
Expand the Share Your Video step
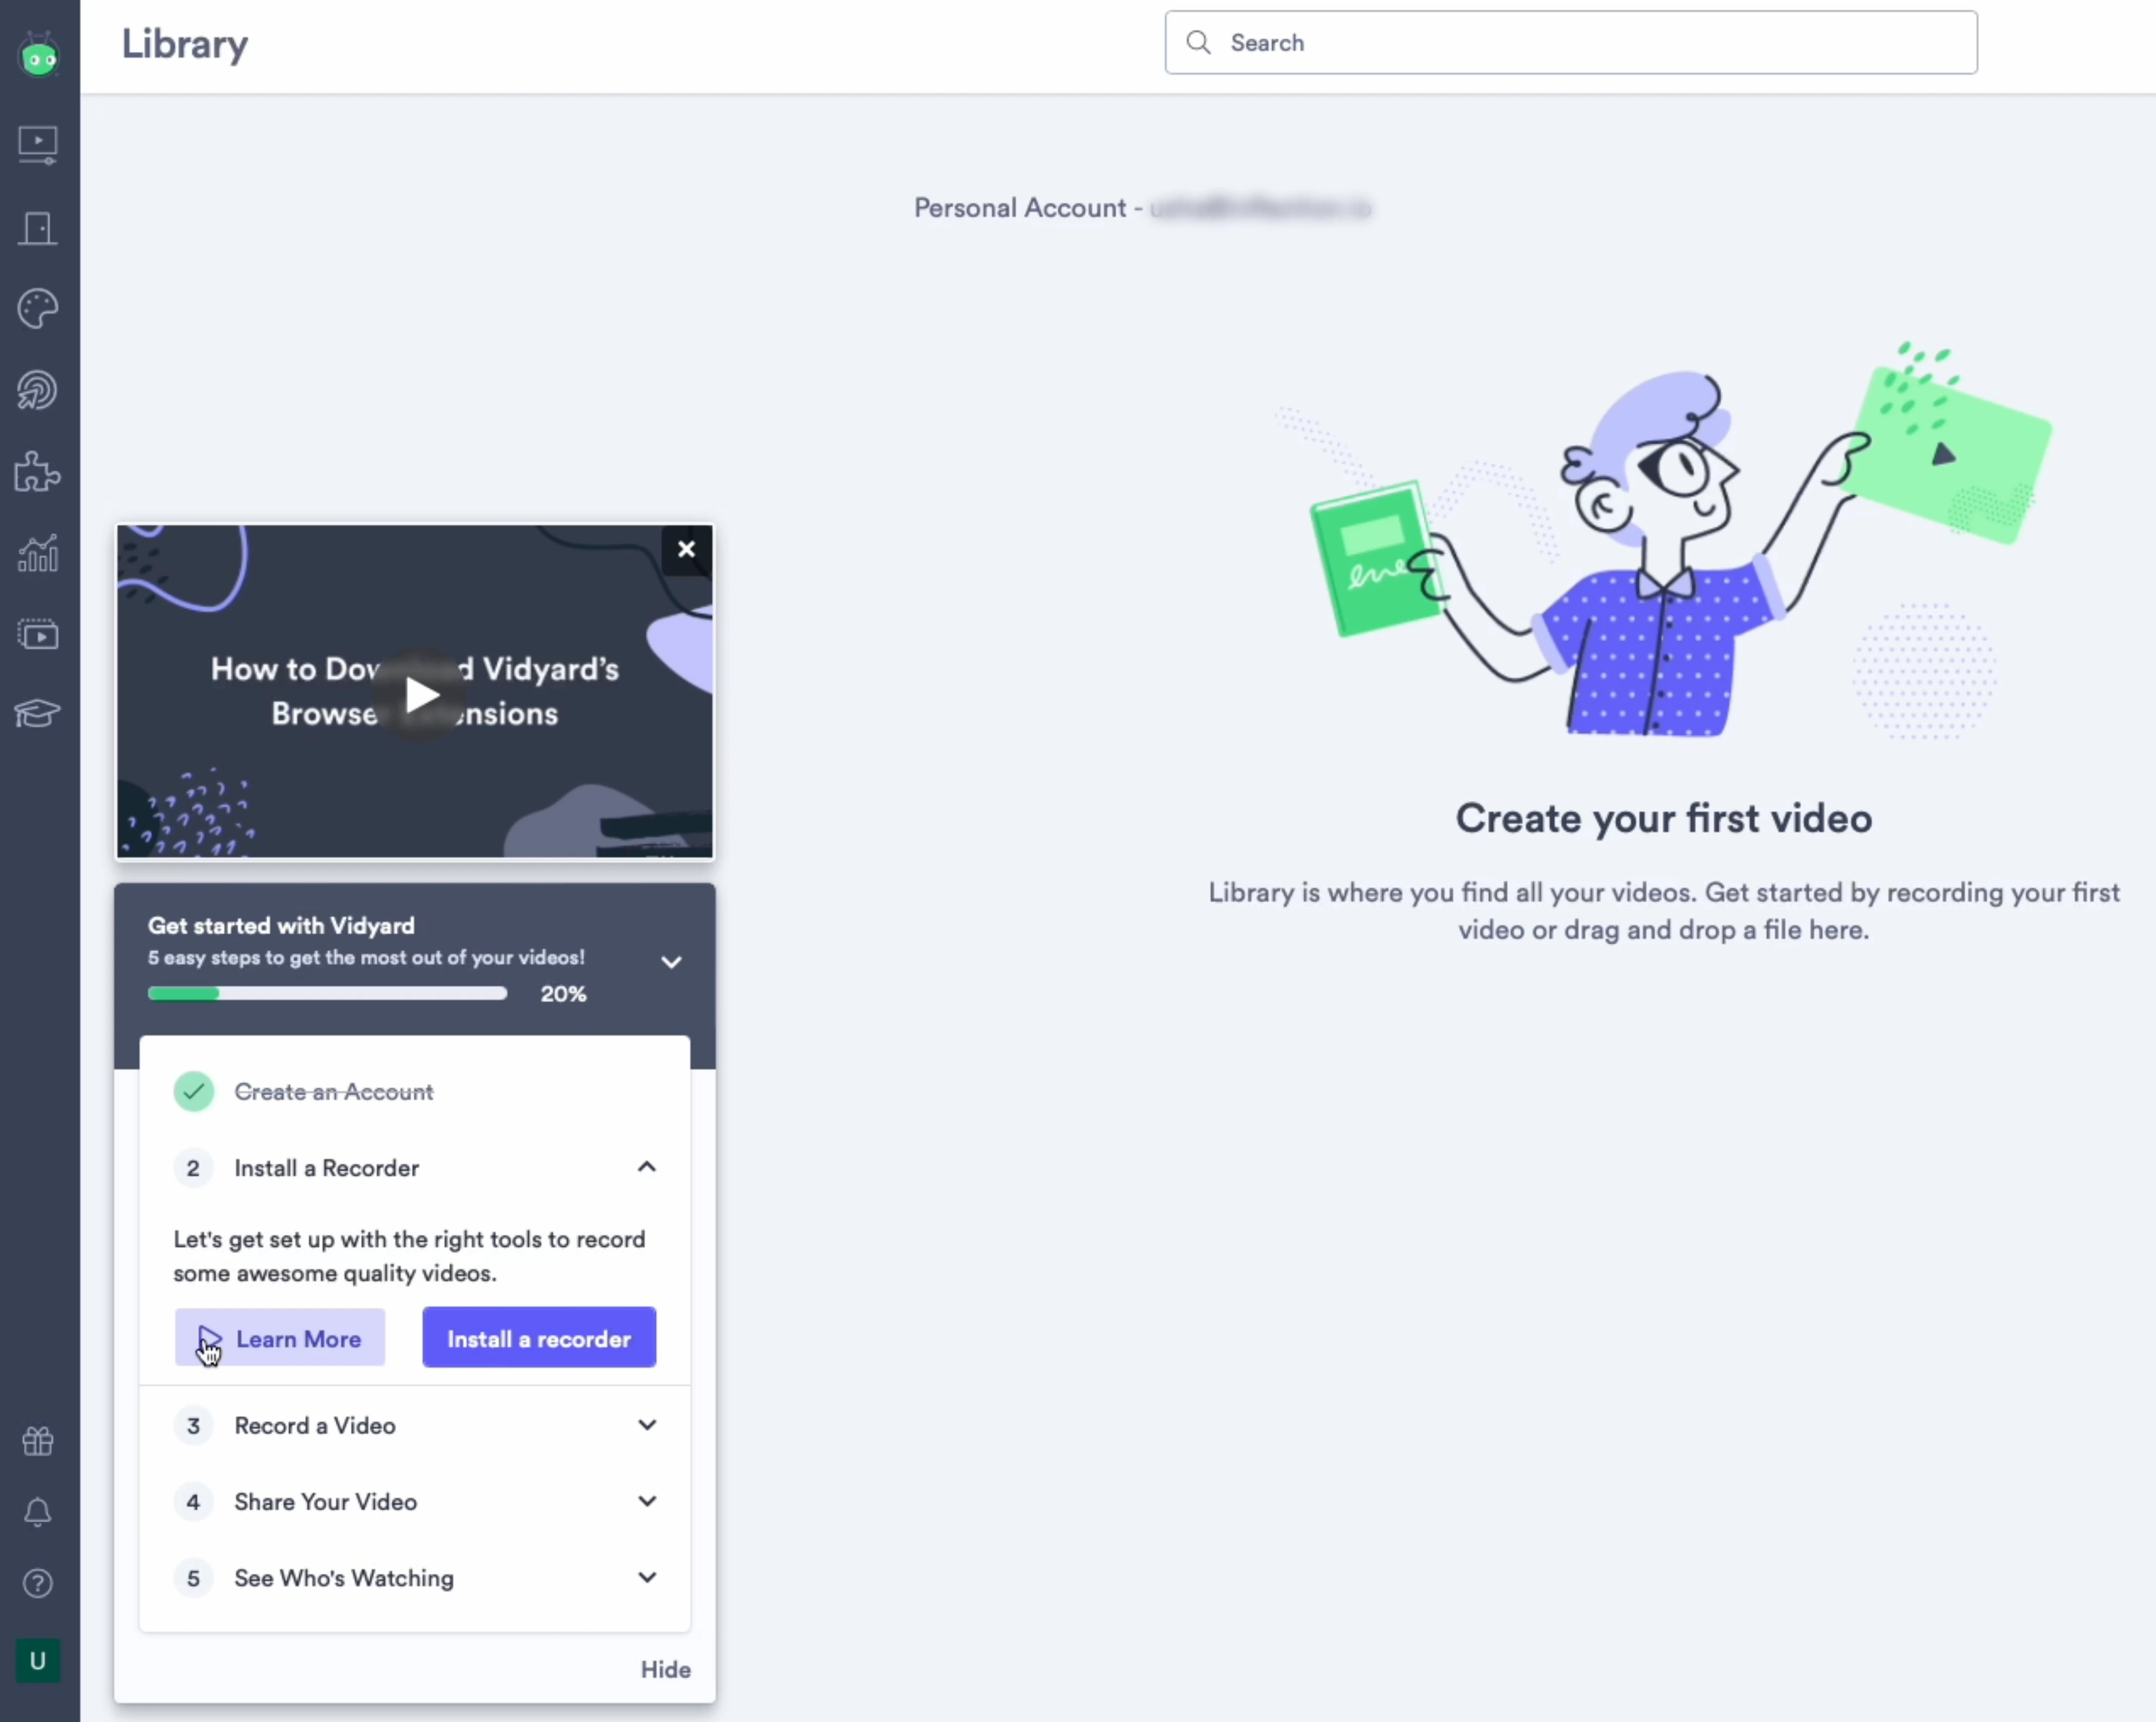point(647,1501)
